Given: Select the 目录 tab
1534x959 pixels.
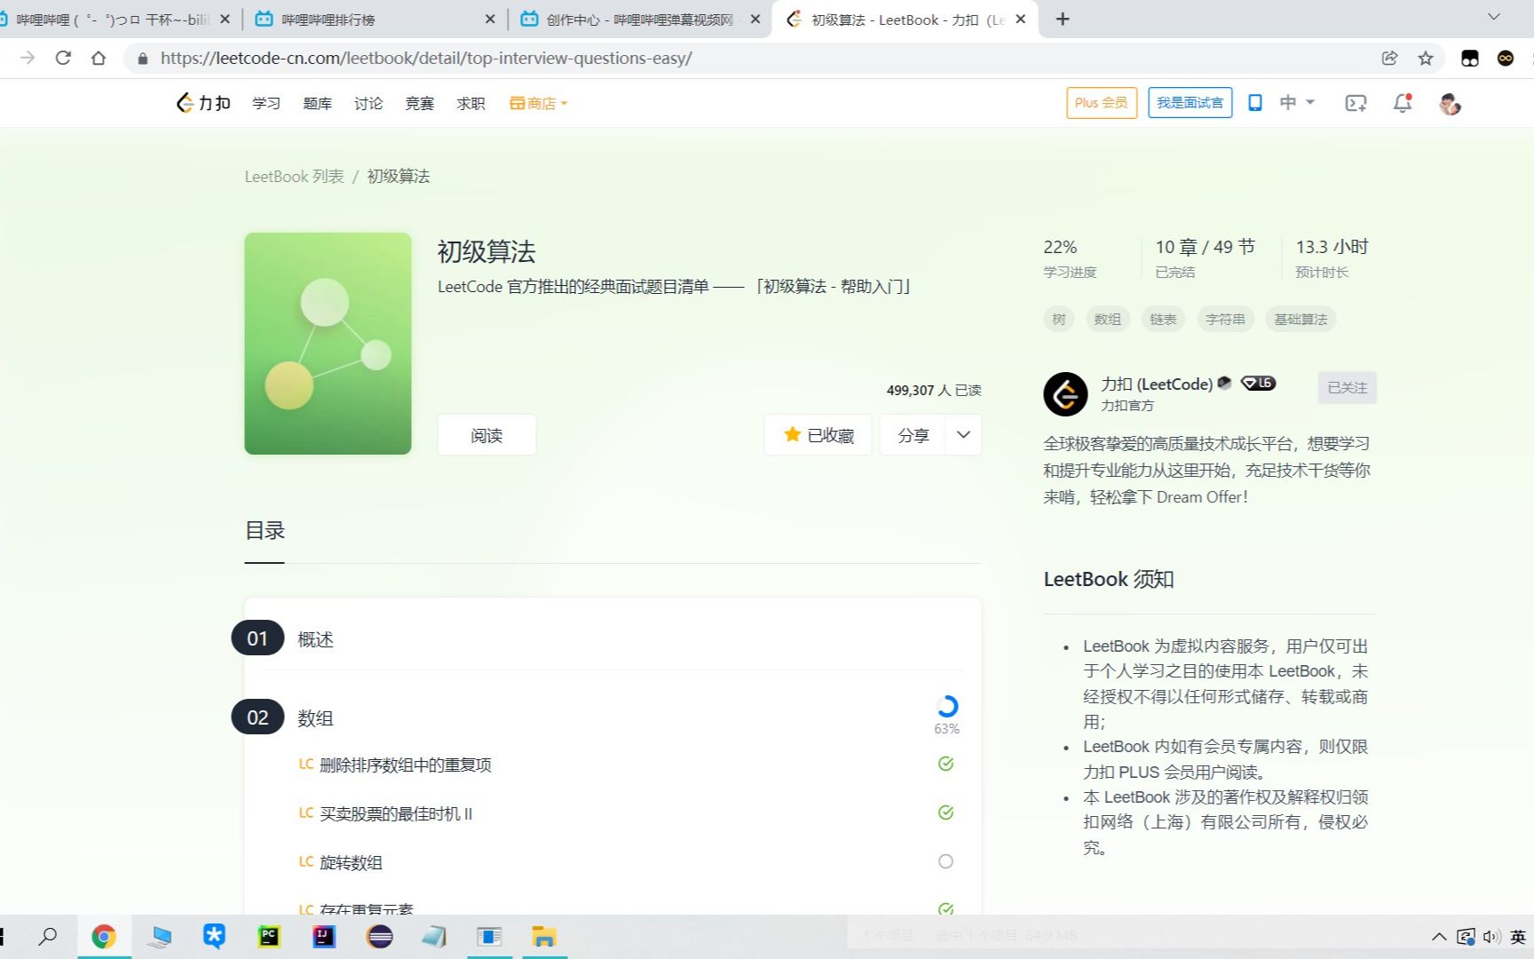Looking at the screenshot, I should [x=265, y=531].
